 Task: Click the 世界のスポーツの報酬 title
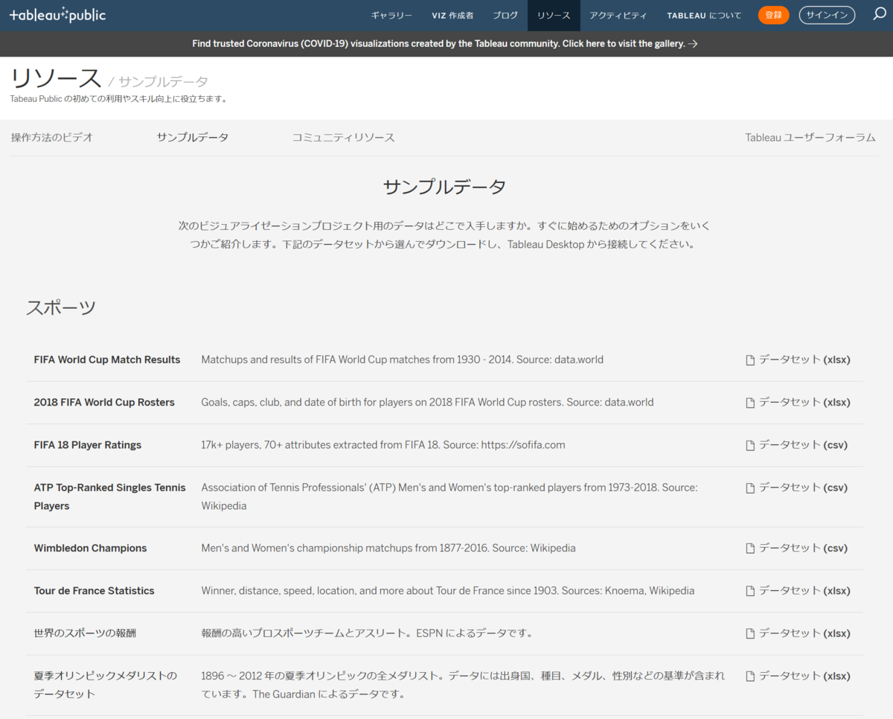coord(85,633)
